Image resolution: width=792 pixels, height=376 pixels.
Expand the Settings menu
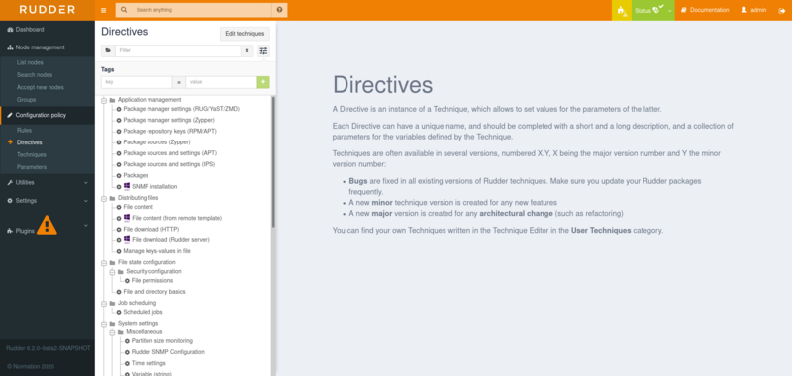(47, 200)
